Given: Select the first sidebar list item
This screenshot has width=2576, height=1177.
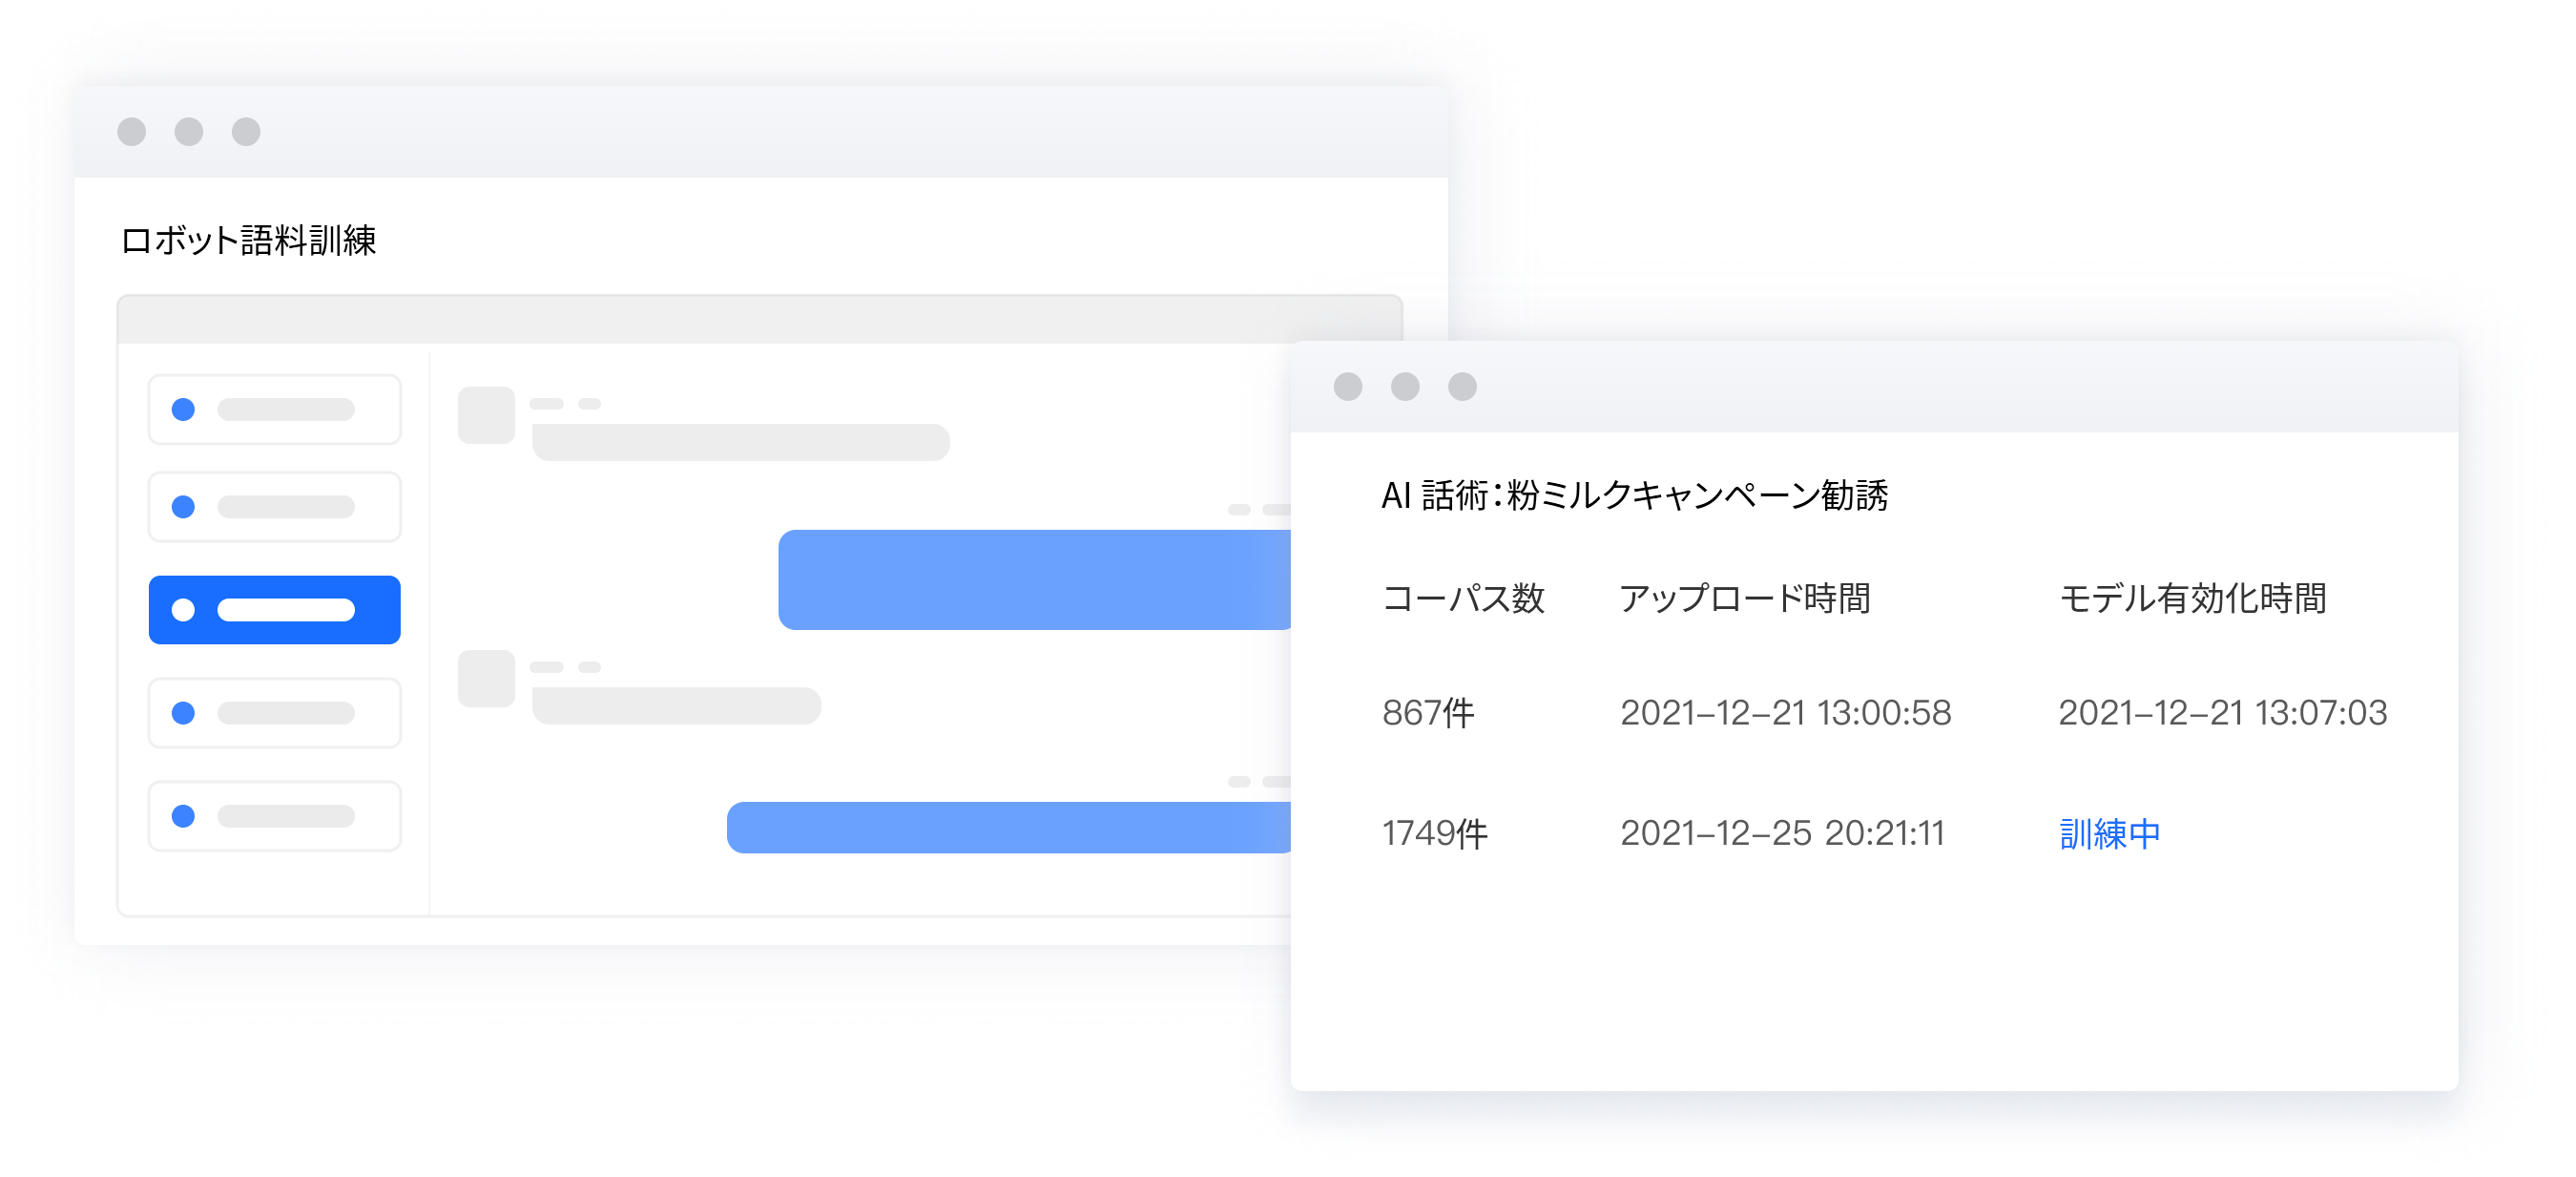Looking at the screenshot, I should coord(274,410).
